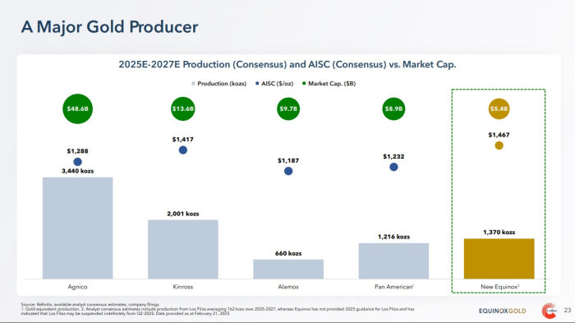Click the Agnico production bar

(77, 228)
